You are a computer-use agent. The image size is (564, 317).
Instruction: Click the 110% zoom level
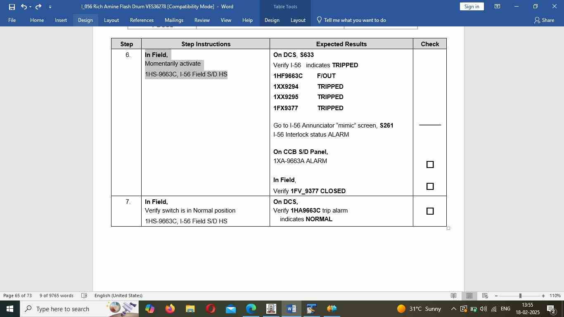click(x=555, y=296)
